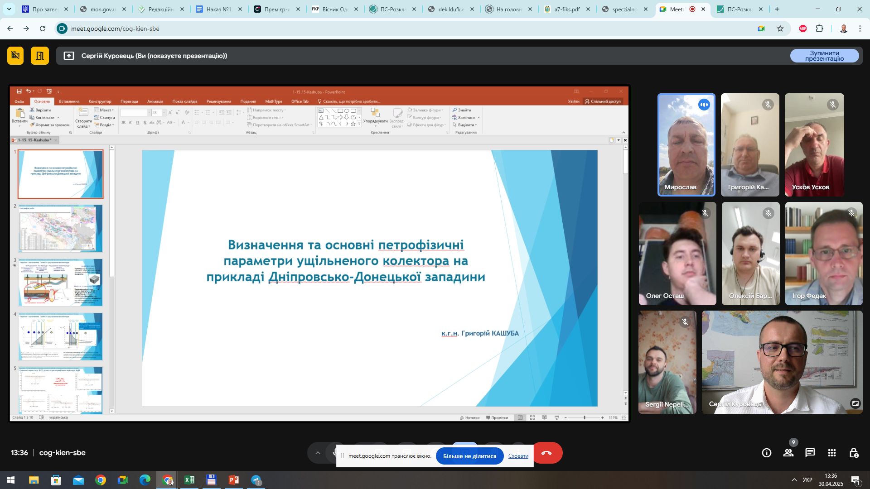Expand audio settings chevron in Meet
870x489 pixels.
point(318,453)
